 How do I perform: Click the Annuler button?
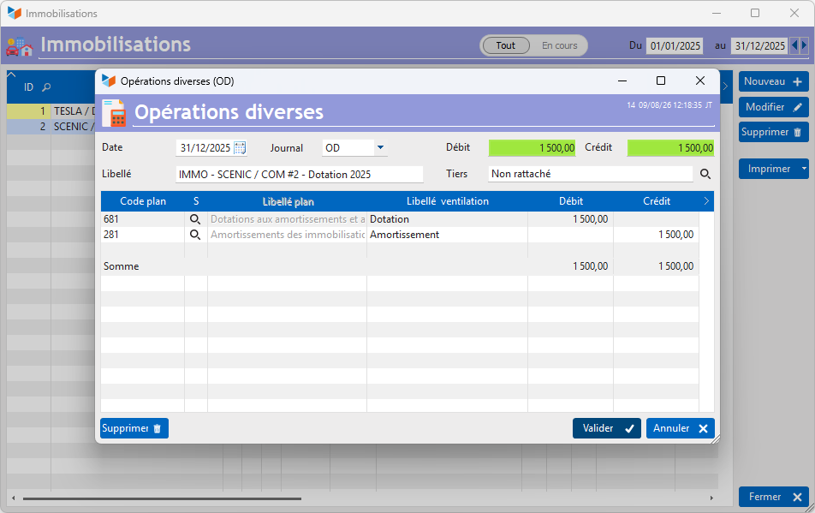(x=681, y=428)
